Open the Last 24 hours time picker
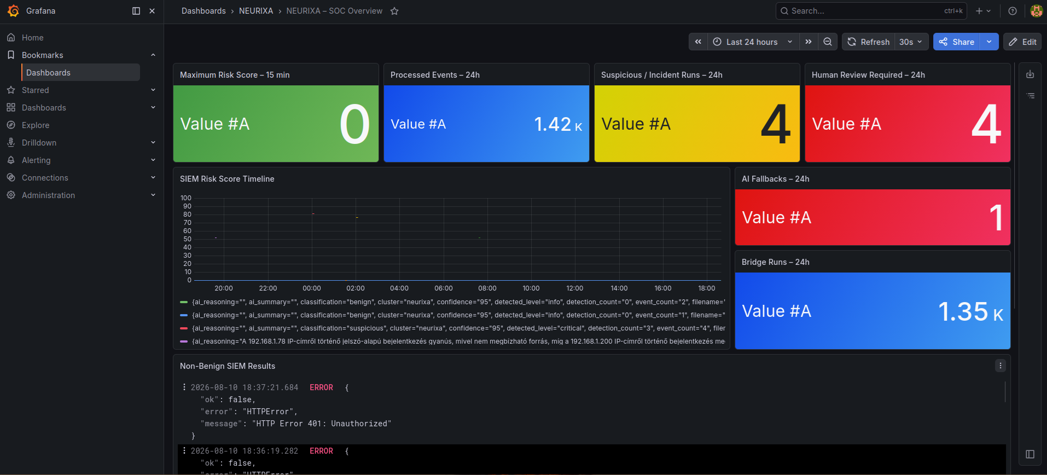Screen dimensions: 1047x475 [x=753, y=42]
